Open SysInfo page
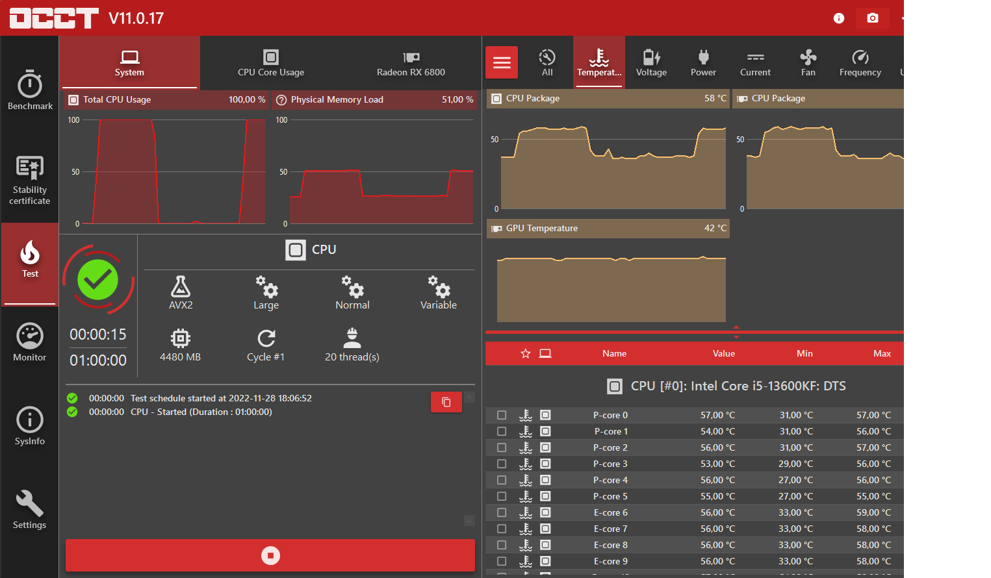 pyautogui.click(x=30, y=426)
